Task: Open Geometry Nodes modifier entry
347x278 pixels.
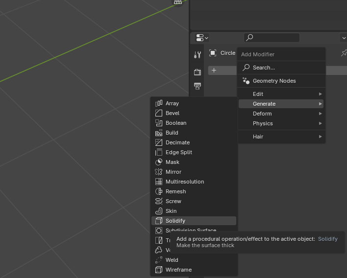Action: 281,81
